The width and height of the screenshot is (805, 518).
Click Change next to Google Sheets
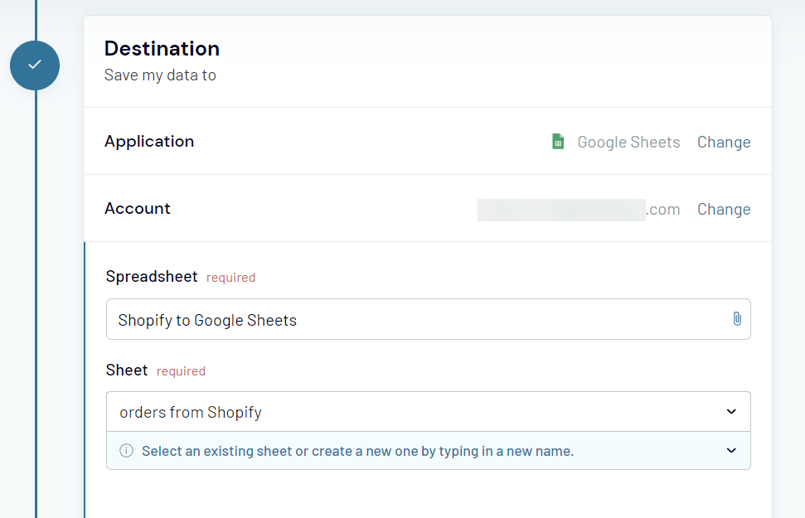(723, 142)
